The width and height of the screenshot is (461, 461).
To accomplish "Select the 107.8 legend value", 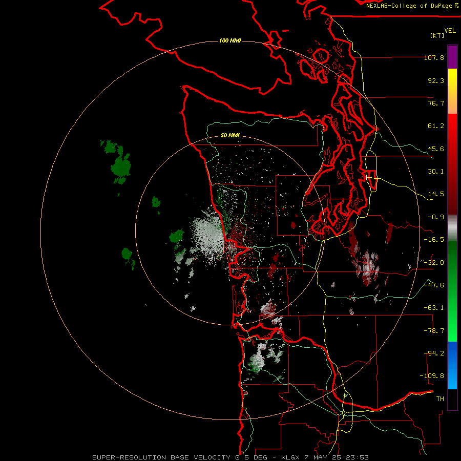I will 434,57.
